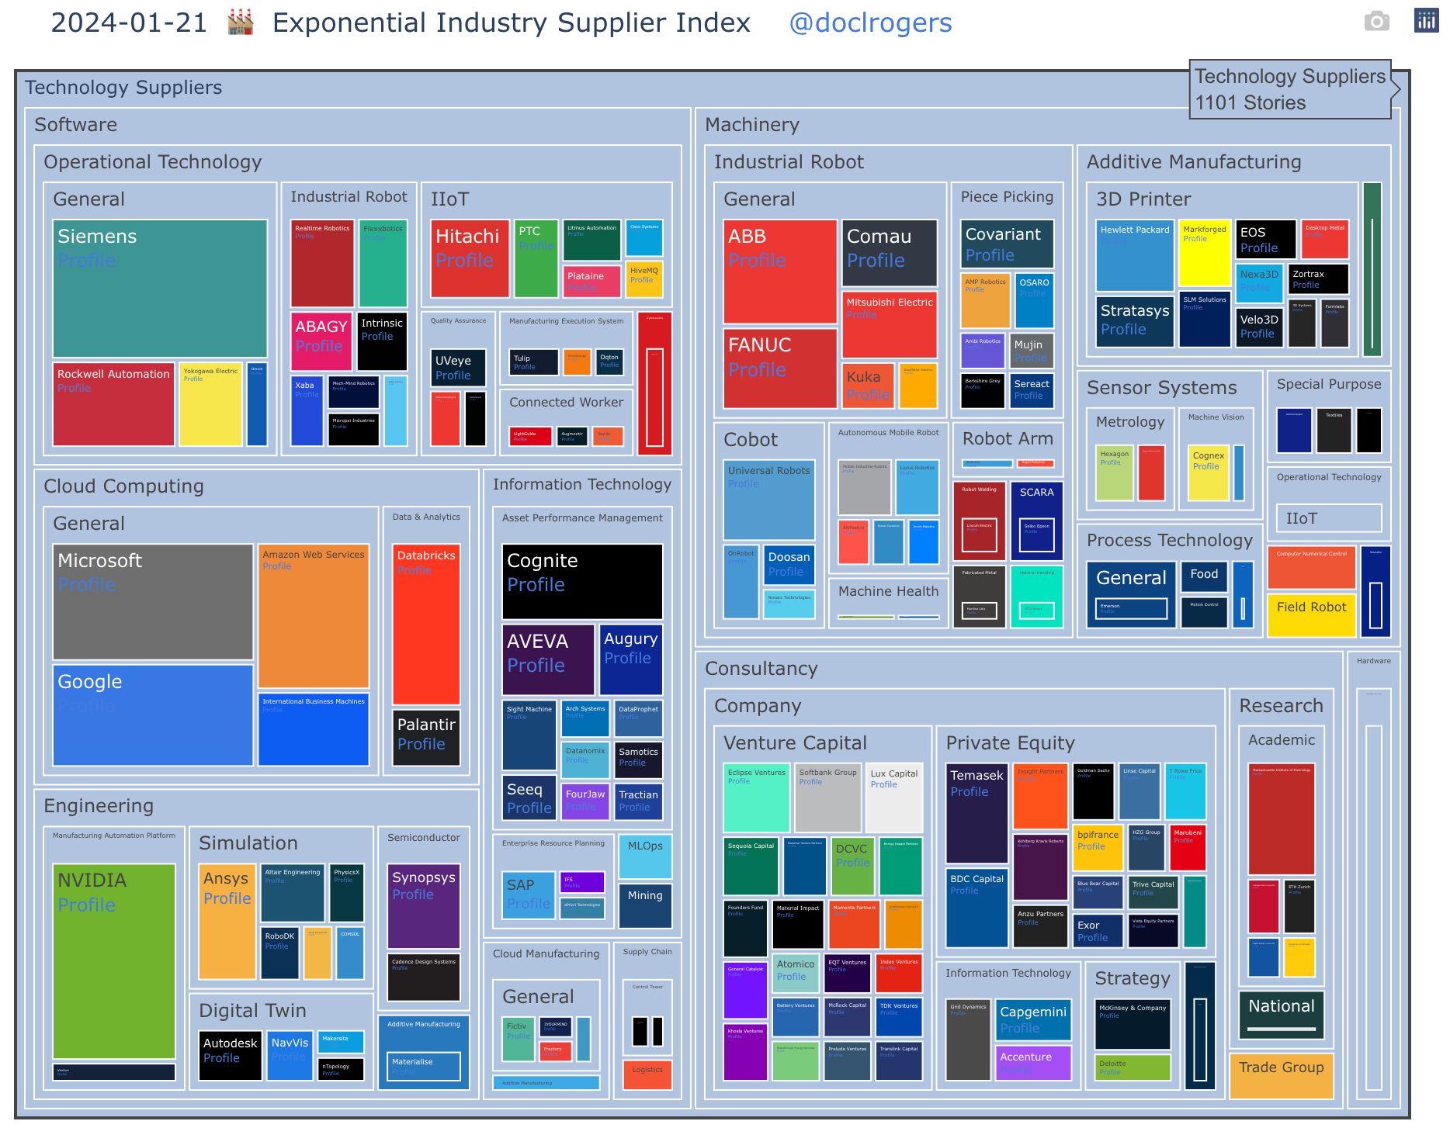The image size is (1450, 1128).
Task: Open the Cognite Profile link
Action: pos(536,584)
